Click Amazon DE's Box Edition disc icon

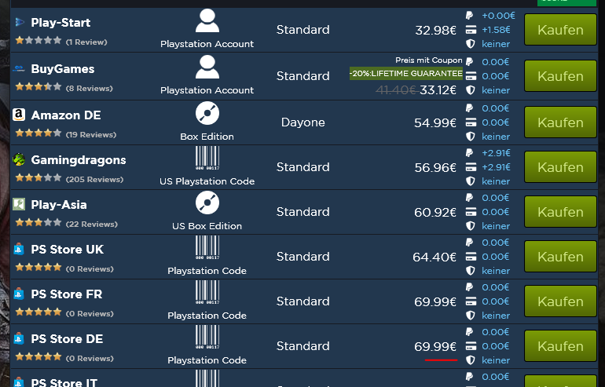207,113
